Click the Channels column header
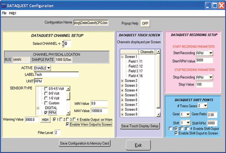226x153 pixels. coord(147,52)
